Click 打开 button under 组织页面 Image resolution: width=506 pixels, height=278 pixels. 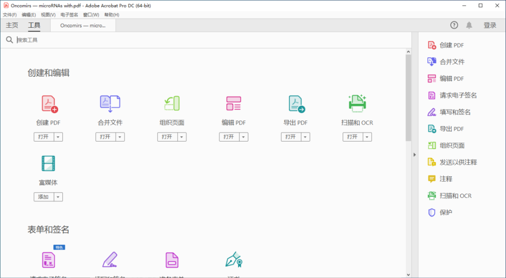167,137
